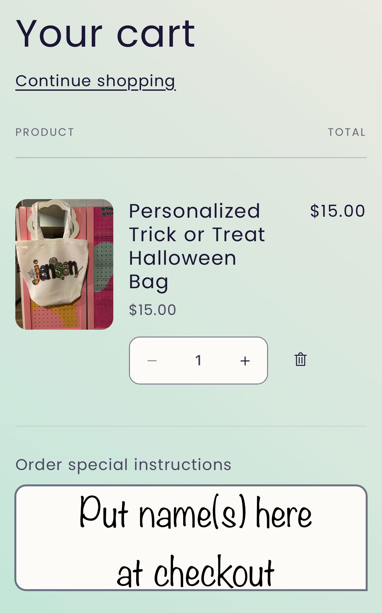
Task: Click the TOTAL column header
Action: (346, 132)
